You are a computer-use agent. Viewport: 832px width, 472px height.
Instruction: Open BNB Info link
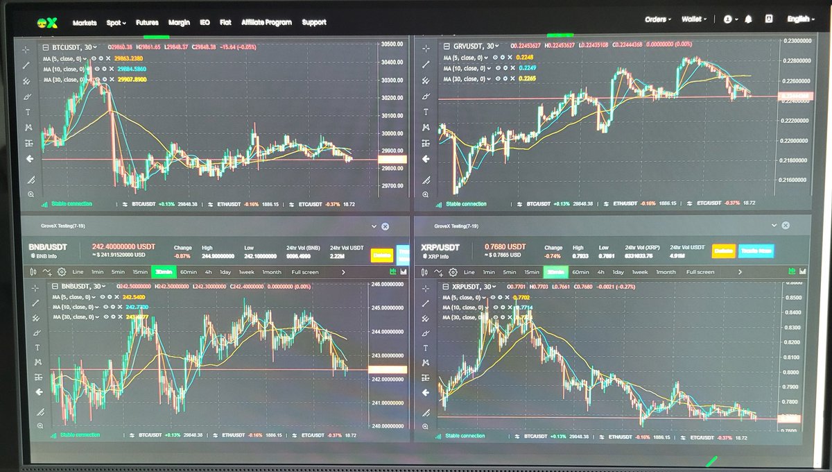click(x=44, y=257)
